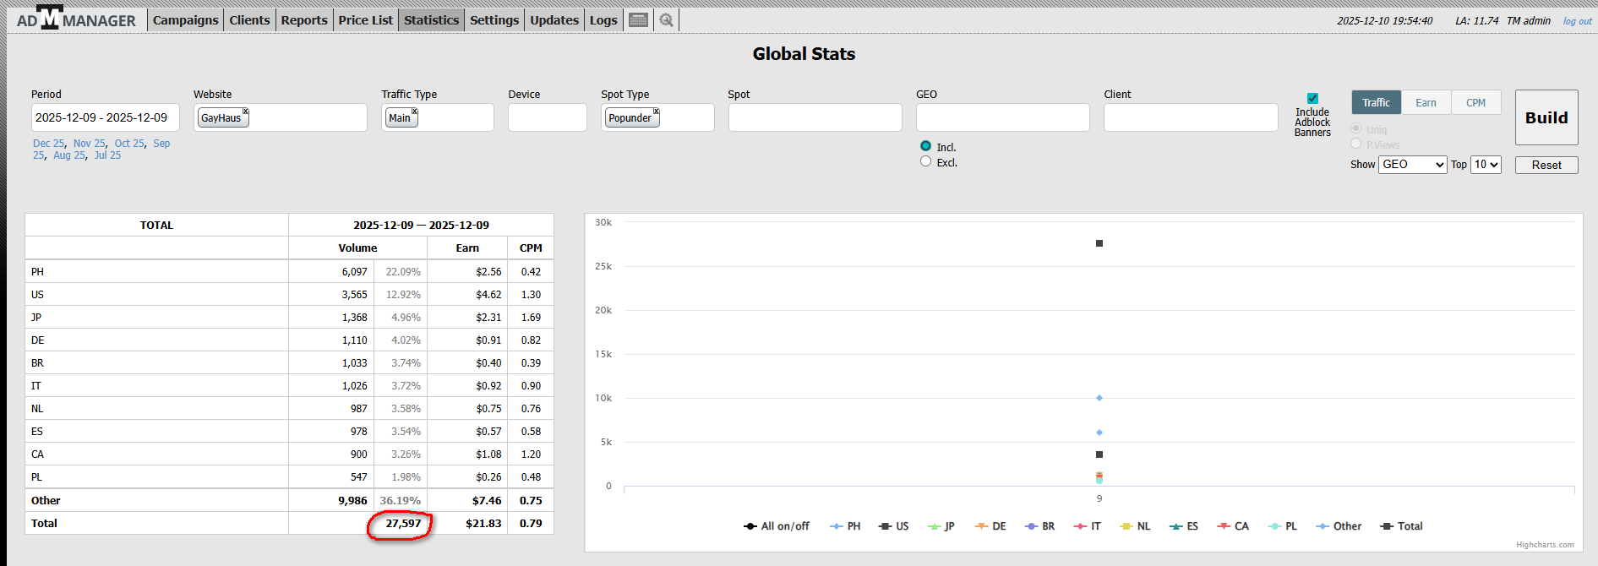Uncheck Include Adblock Banners checkbox
The image size is (1598, 566).
[x=1312, y=99]
